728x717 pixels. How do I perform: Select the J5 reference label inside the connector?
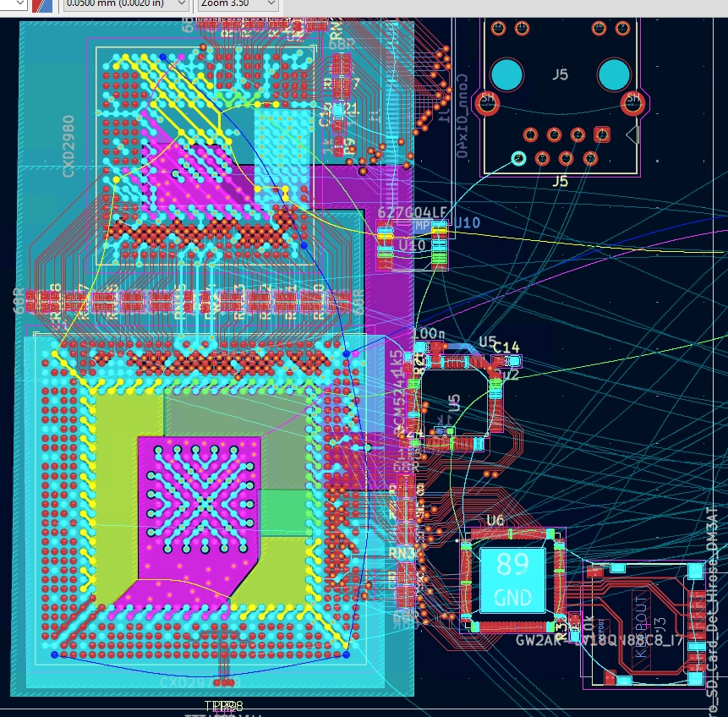(x=561, y=74)
